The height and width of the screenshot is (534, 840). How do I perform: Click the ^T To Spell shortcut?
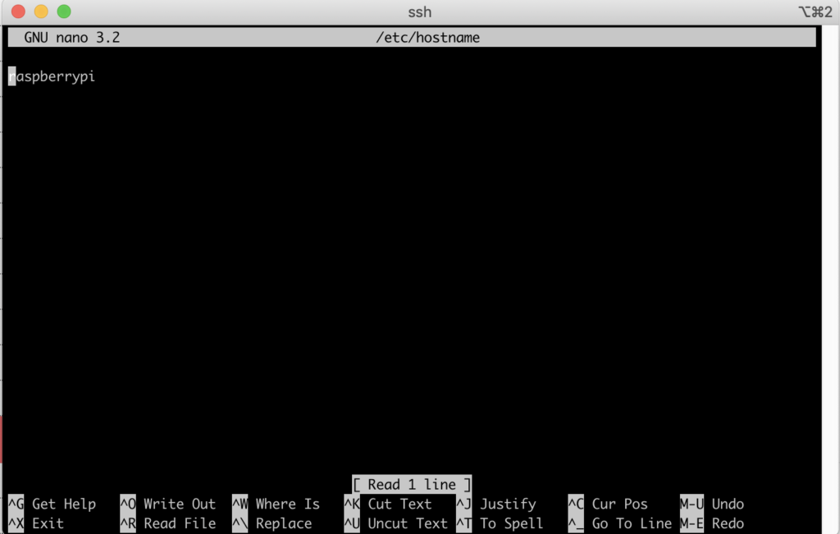pos(500,523)
